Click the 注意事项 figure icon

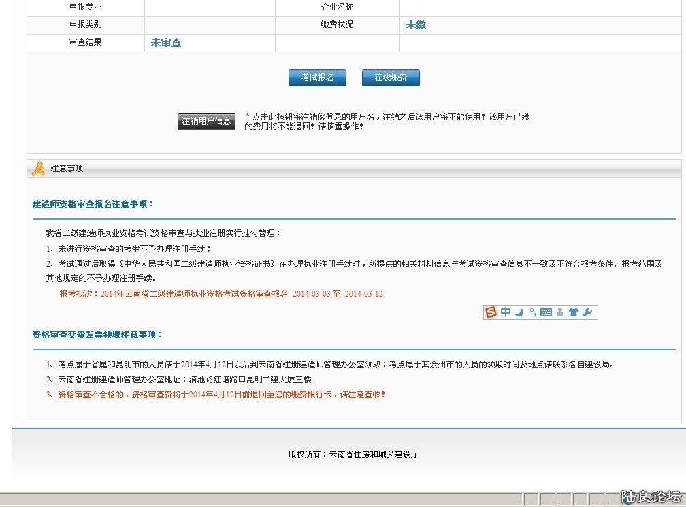[x=39, y=169]
